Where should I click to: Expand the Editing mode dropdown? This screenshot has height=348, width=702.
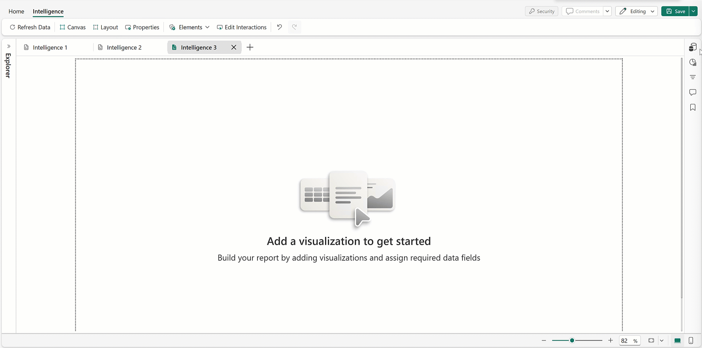pos(652,11)
